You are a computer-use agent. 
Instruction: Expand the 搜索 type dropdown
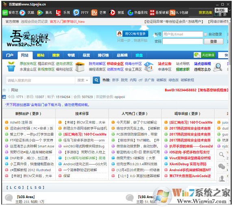(x=83, y=80)
